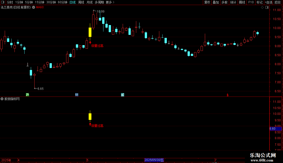Click the 倍量过高 signal in main chart
The image size is (283, 163).
[x=97, y=46]
